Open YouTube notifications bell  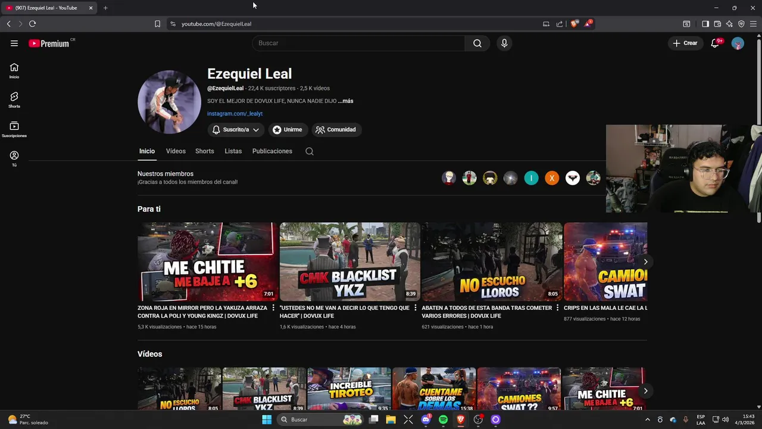point(715,43)
